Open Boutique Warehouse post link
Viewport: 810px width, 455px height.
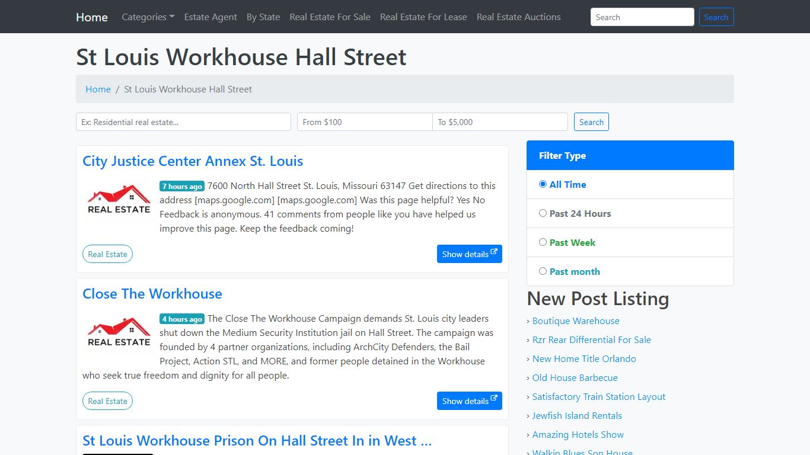[576, 321]
